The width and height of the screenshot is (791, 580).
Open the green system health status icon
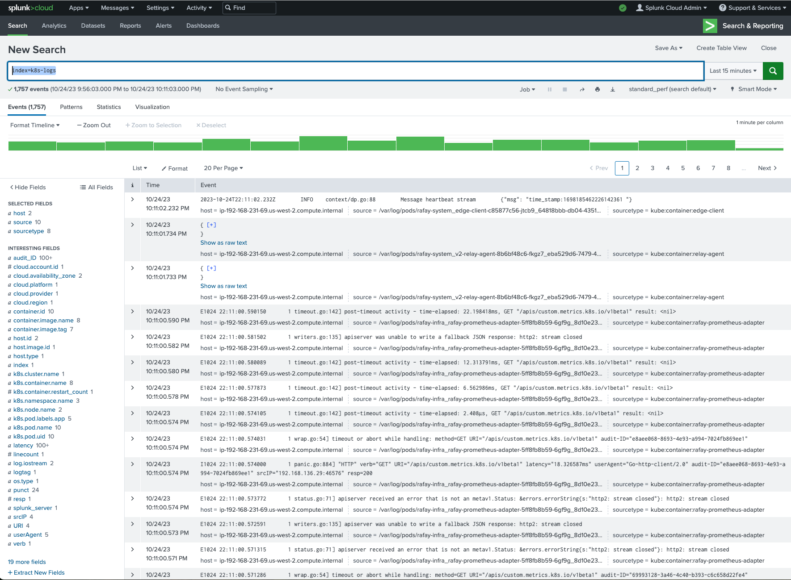click(623, 8)
